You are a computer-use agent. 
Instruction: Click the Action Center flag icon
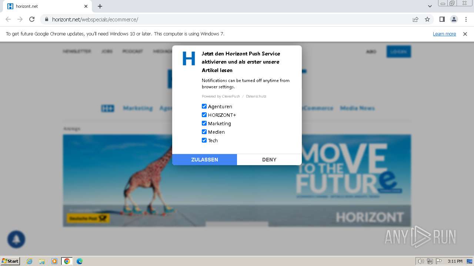pos(439,261)
